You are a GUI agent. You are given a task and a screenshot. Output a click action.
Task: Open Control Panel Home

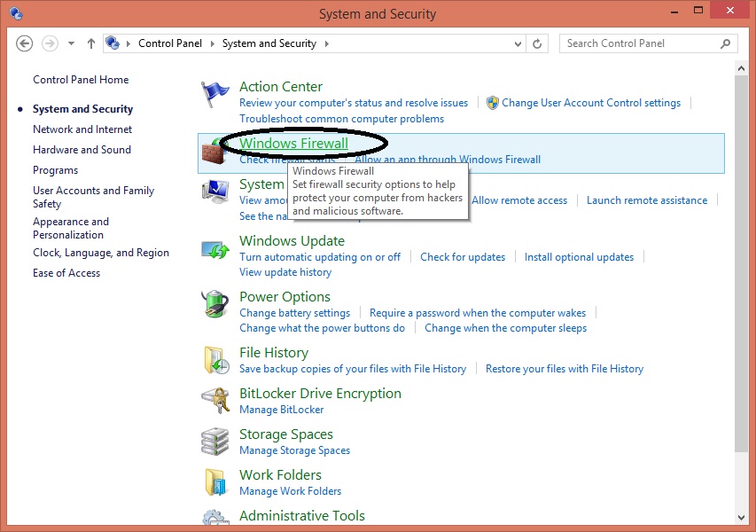point(81,80)
